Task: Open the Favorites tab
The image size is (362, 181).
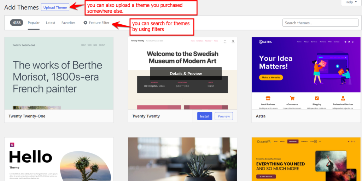Action: click(68, 23)
